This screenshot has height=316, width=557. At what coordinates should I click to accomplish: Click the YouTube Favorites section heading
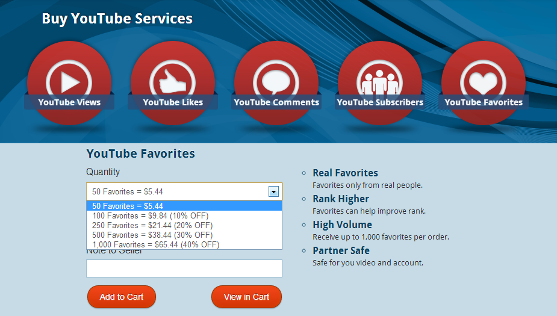[141, 153]
